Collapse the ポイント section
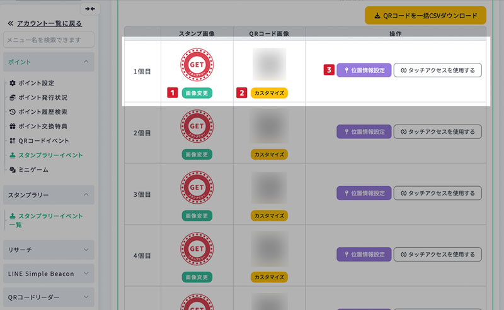504x310 pixels. coord(86,62)
